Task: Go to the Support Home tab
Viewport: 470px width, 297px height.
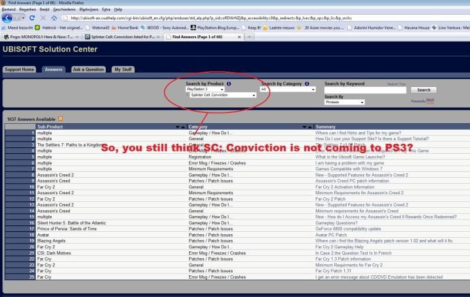Action: (x=19, y=69)
